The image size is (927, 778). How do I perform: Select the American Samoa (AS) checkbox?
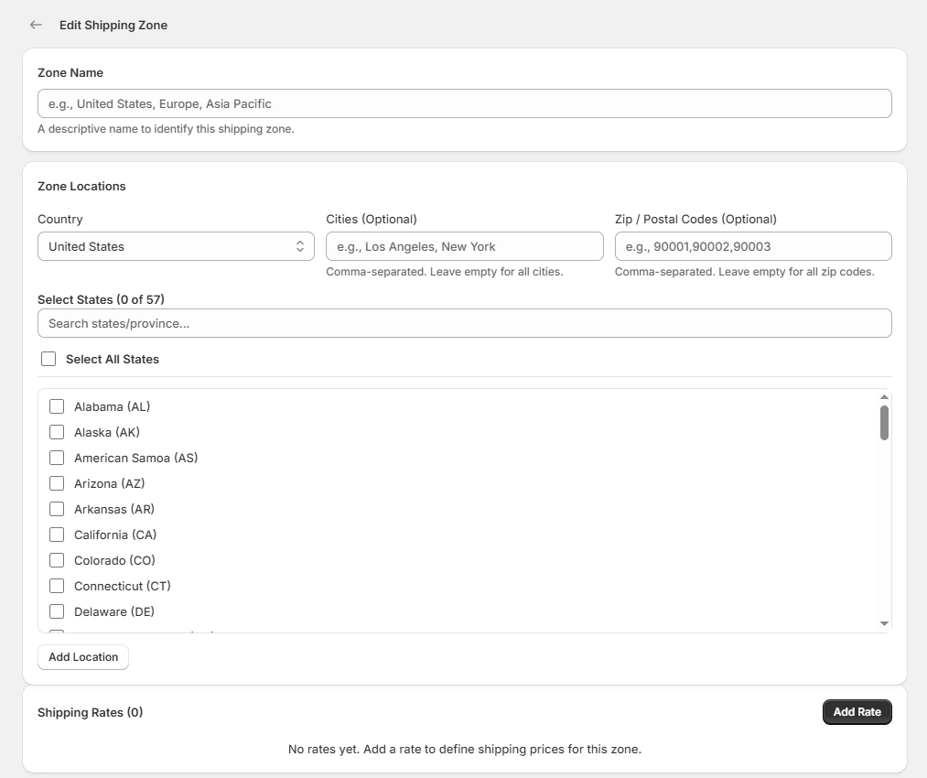57,458
